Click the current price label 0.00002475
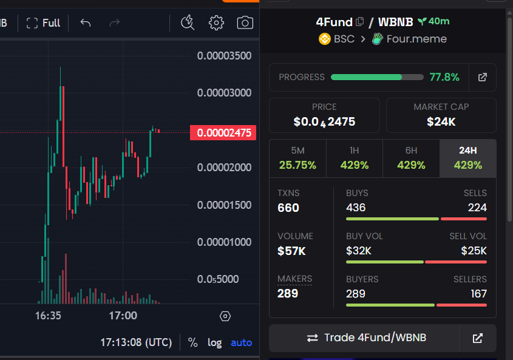This screenshot has width=513, height=360. [223, 133]
